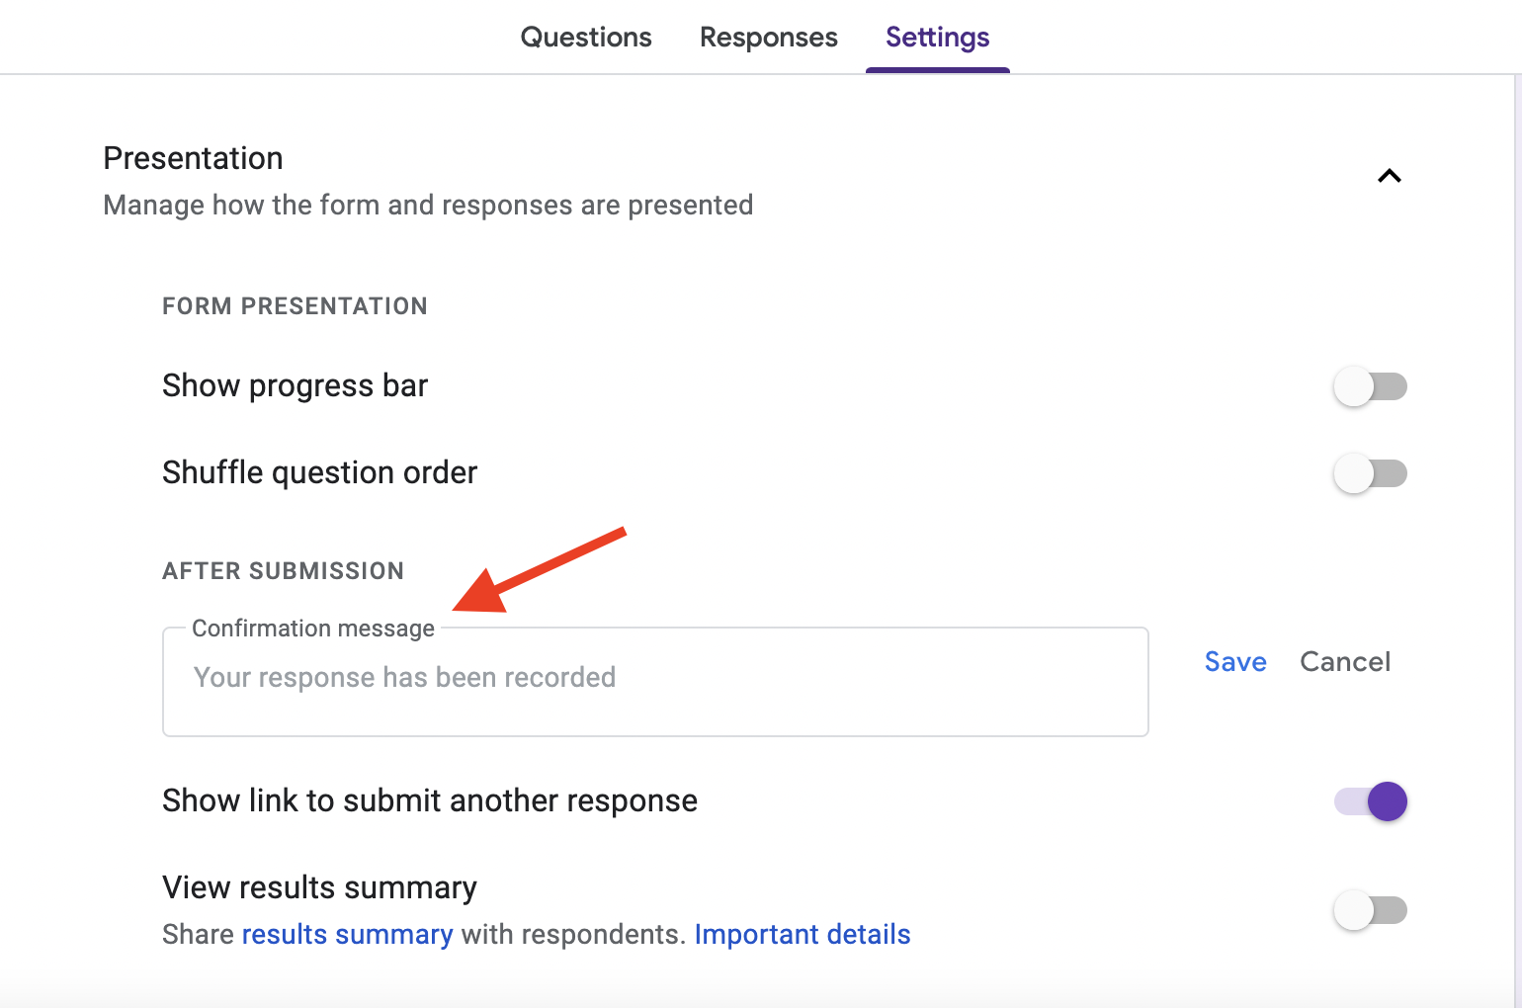Open the Important details link

803,935
